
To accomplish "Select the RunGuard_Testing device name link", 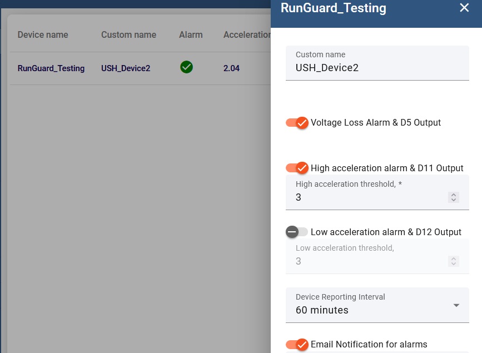I will [x=51, y=68].
